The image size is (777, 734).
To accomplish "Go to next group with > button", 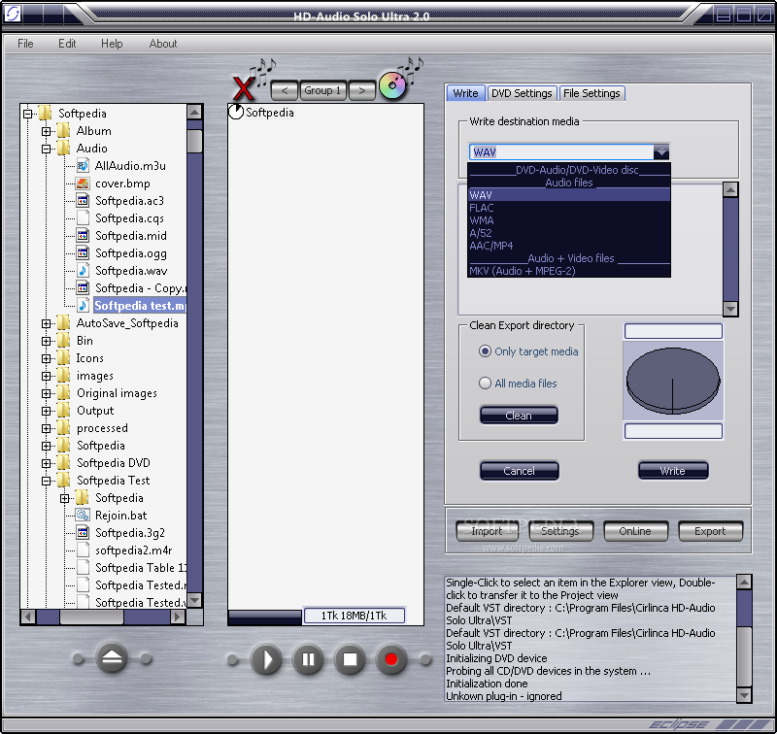I will [361, 90].
